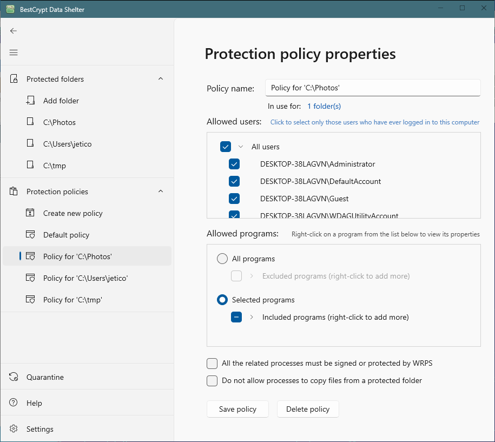Uncheck the All users checkbox
This screenshot has height=442, width=495.
coord(226,147)
